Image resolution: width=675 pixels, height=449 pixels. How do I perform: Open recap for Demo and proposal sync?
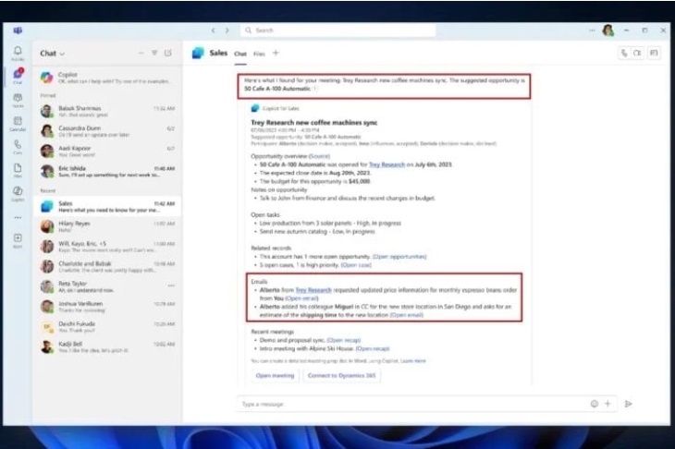[344, 340]
